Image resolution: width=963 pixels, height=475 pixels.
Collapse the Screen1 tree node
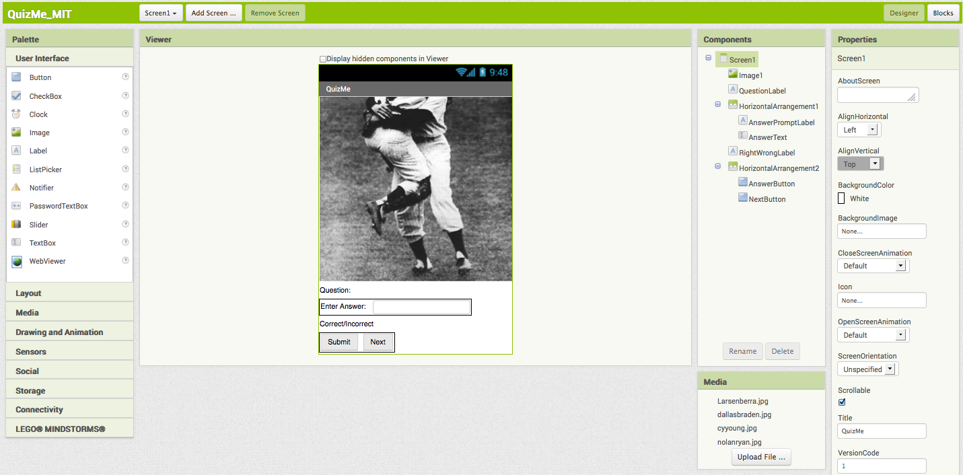(708, 58)
